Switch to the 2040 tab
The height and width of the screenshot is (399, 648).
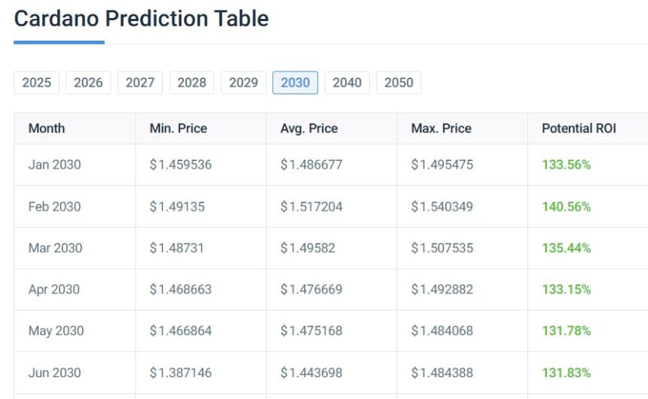pos(347,83)
